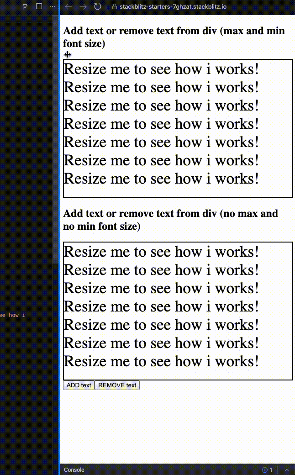Open the more options (…) icon

pos(53,6)
